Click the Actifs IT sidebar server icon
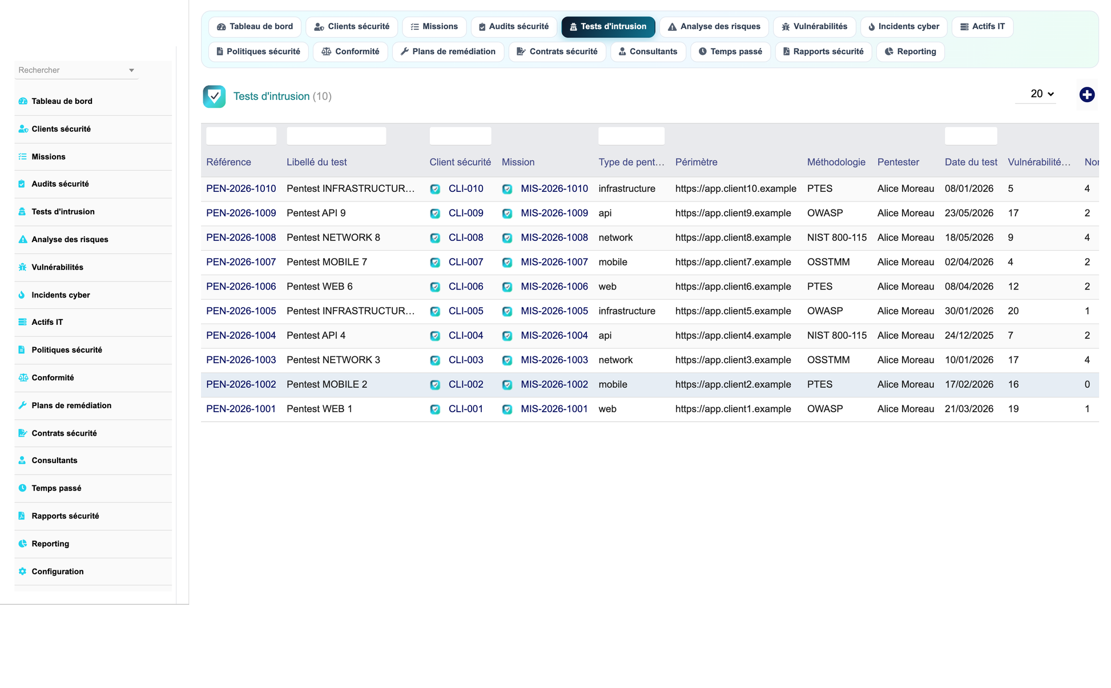1111x688 pixels. pos(23,322)
